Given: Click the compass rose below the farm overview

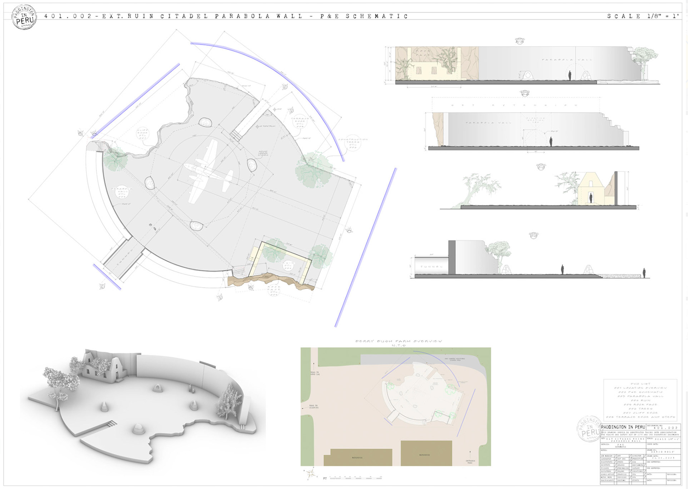Looking at the screenshot, I should (310, 474).
